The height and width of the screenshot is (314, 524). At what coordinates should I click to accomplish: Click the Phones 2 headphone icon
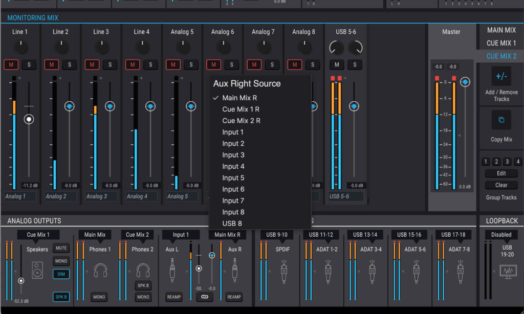143,270
